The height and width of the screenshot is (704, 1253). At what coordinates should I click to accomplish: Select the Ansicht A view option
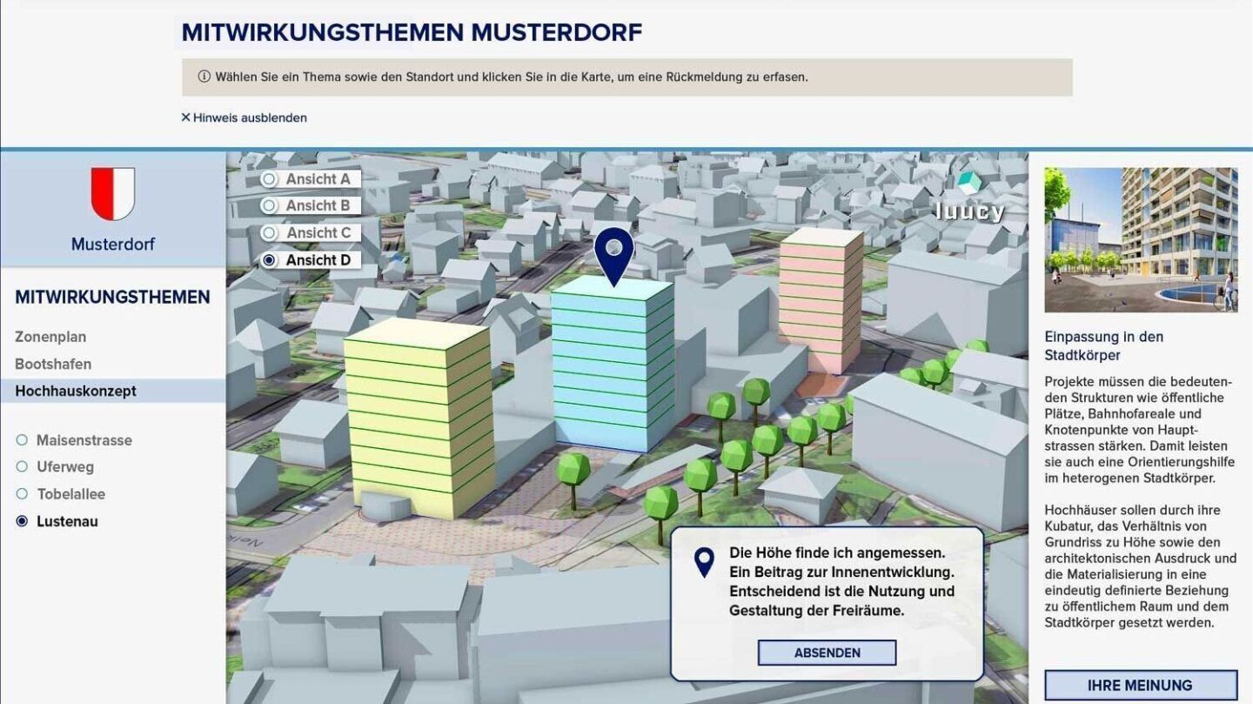[x=270, y=179]
